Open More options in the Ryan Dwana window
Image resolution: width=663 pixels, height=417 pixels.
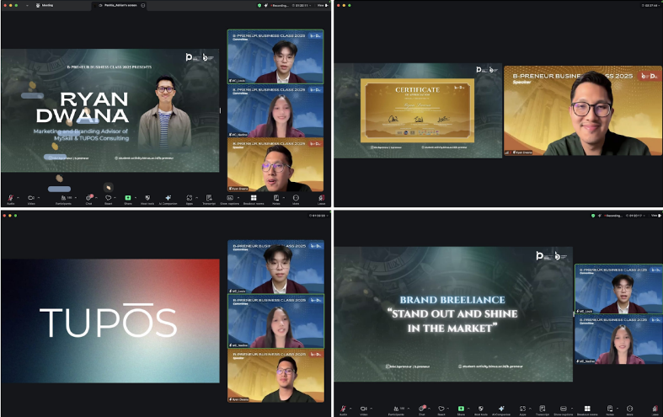click(x=296, y=197)
